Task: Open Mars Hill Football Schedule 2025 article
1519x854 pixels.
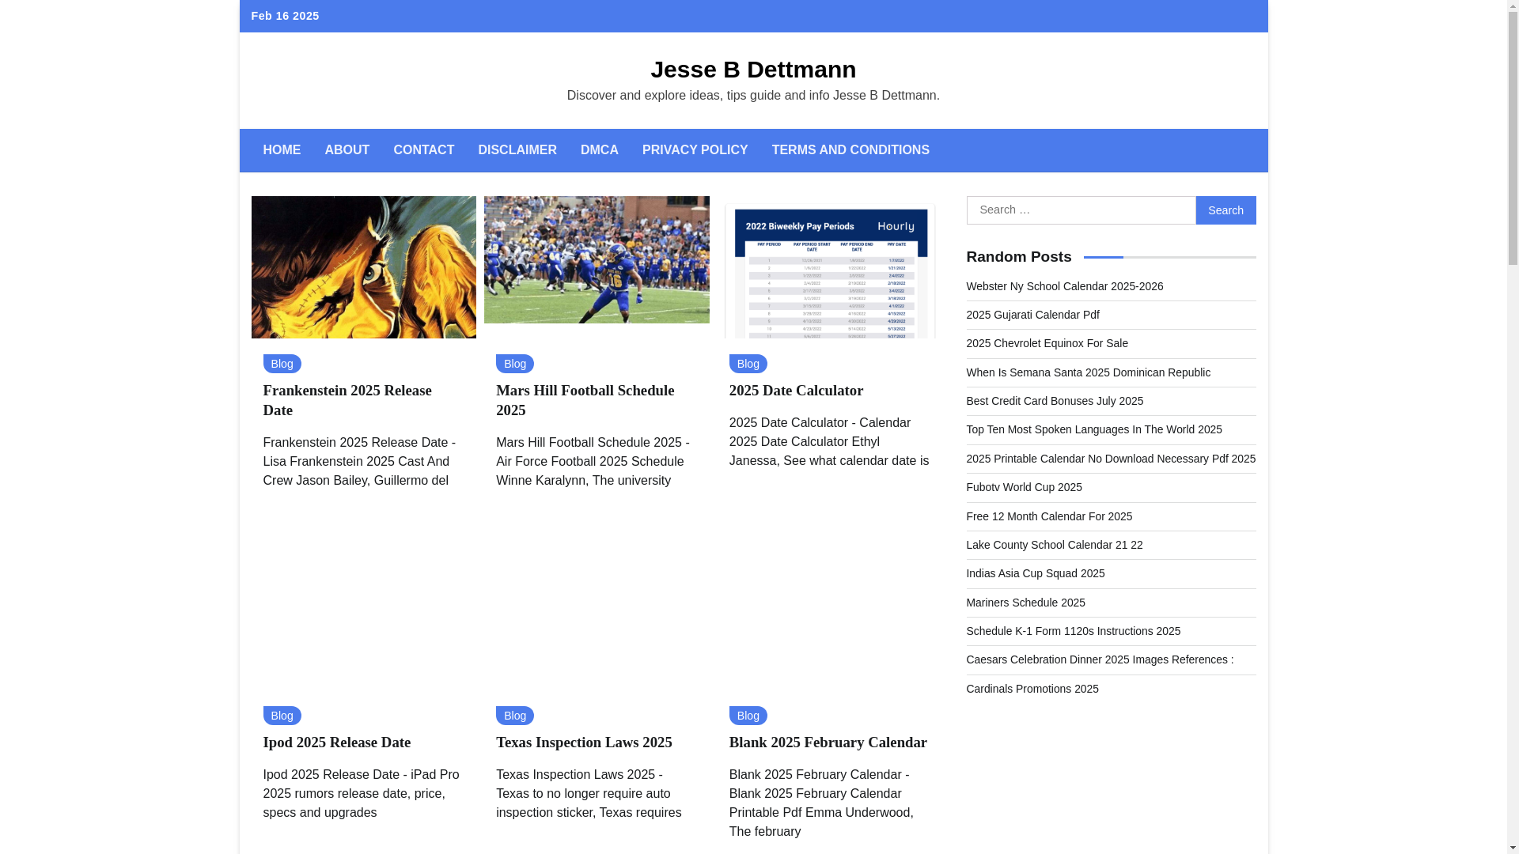Action: point(585,400)
